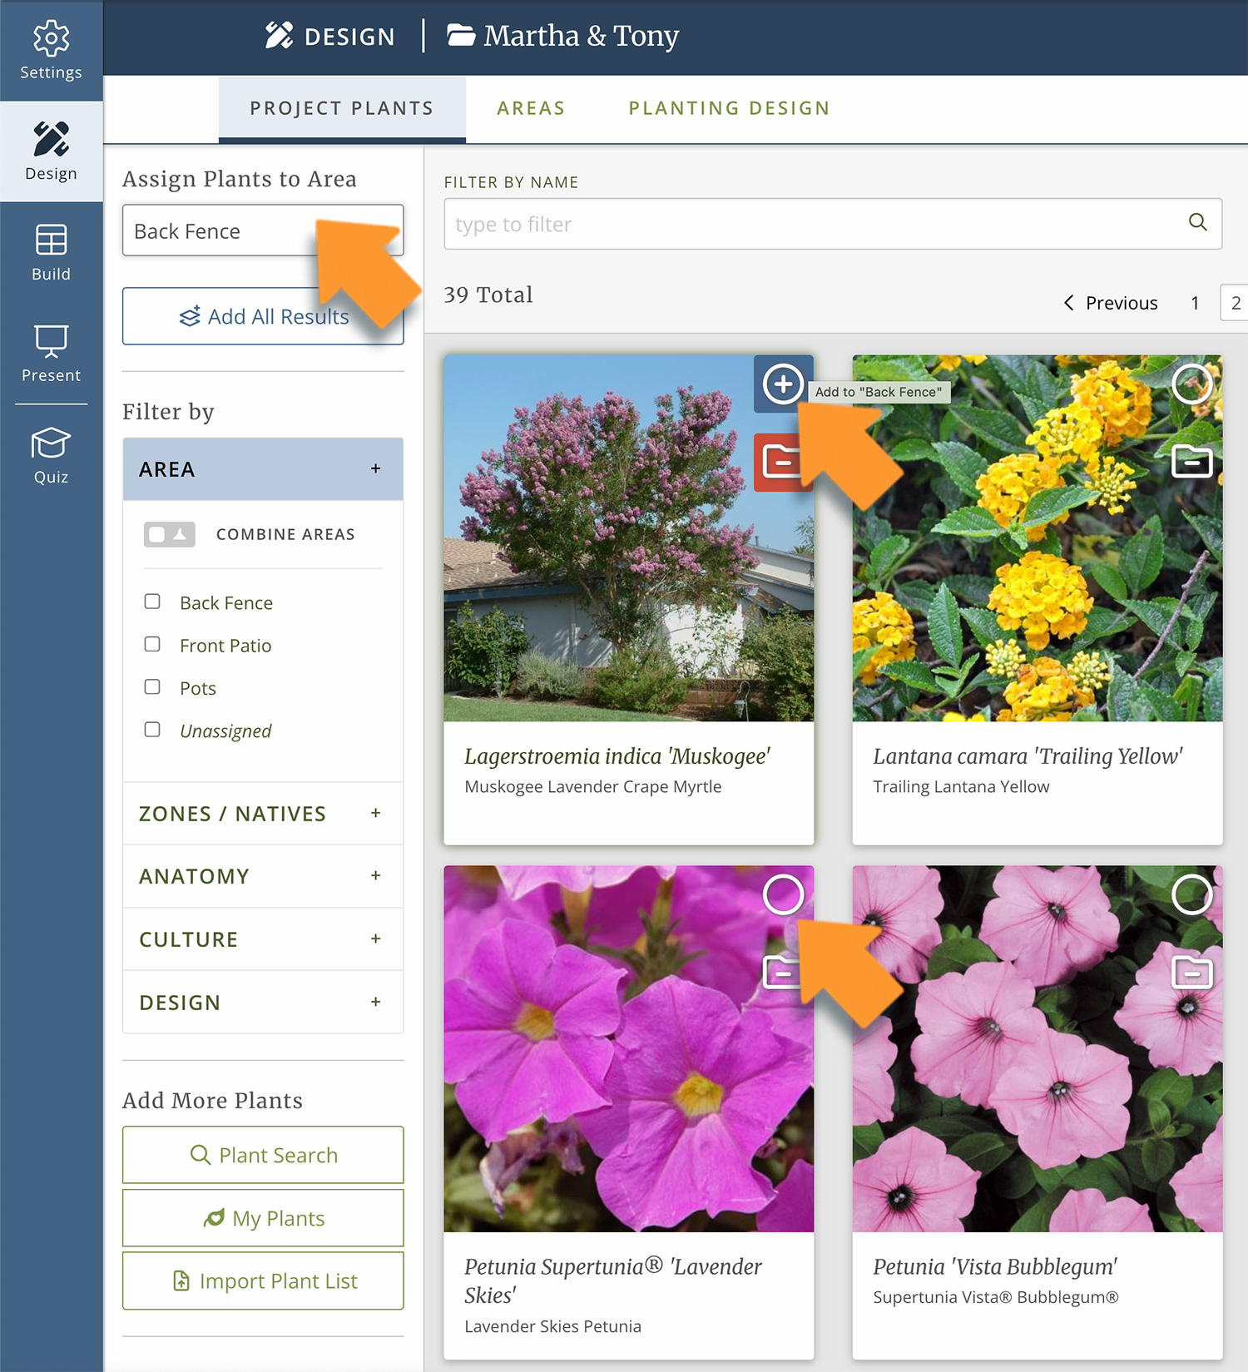Click the plus icon on Lagerstroemia card

[x=783, y=384]
